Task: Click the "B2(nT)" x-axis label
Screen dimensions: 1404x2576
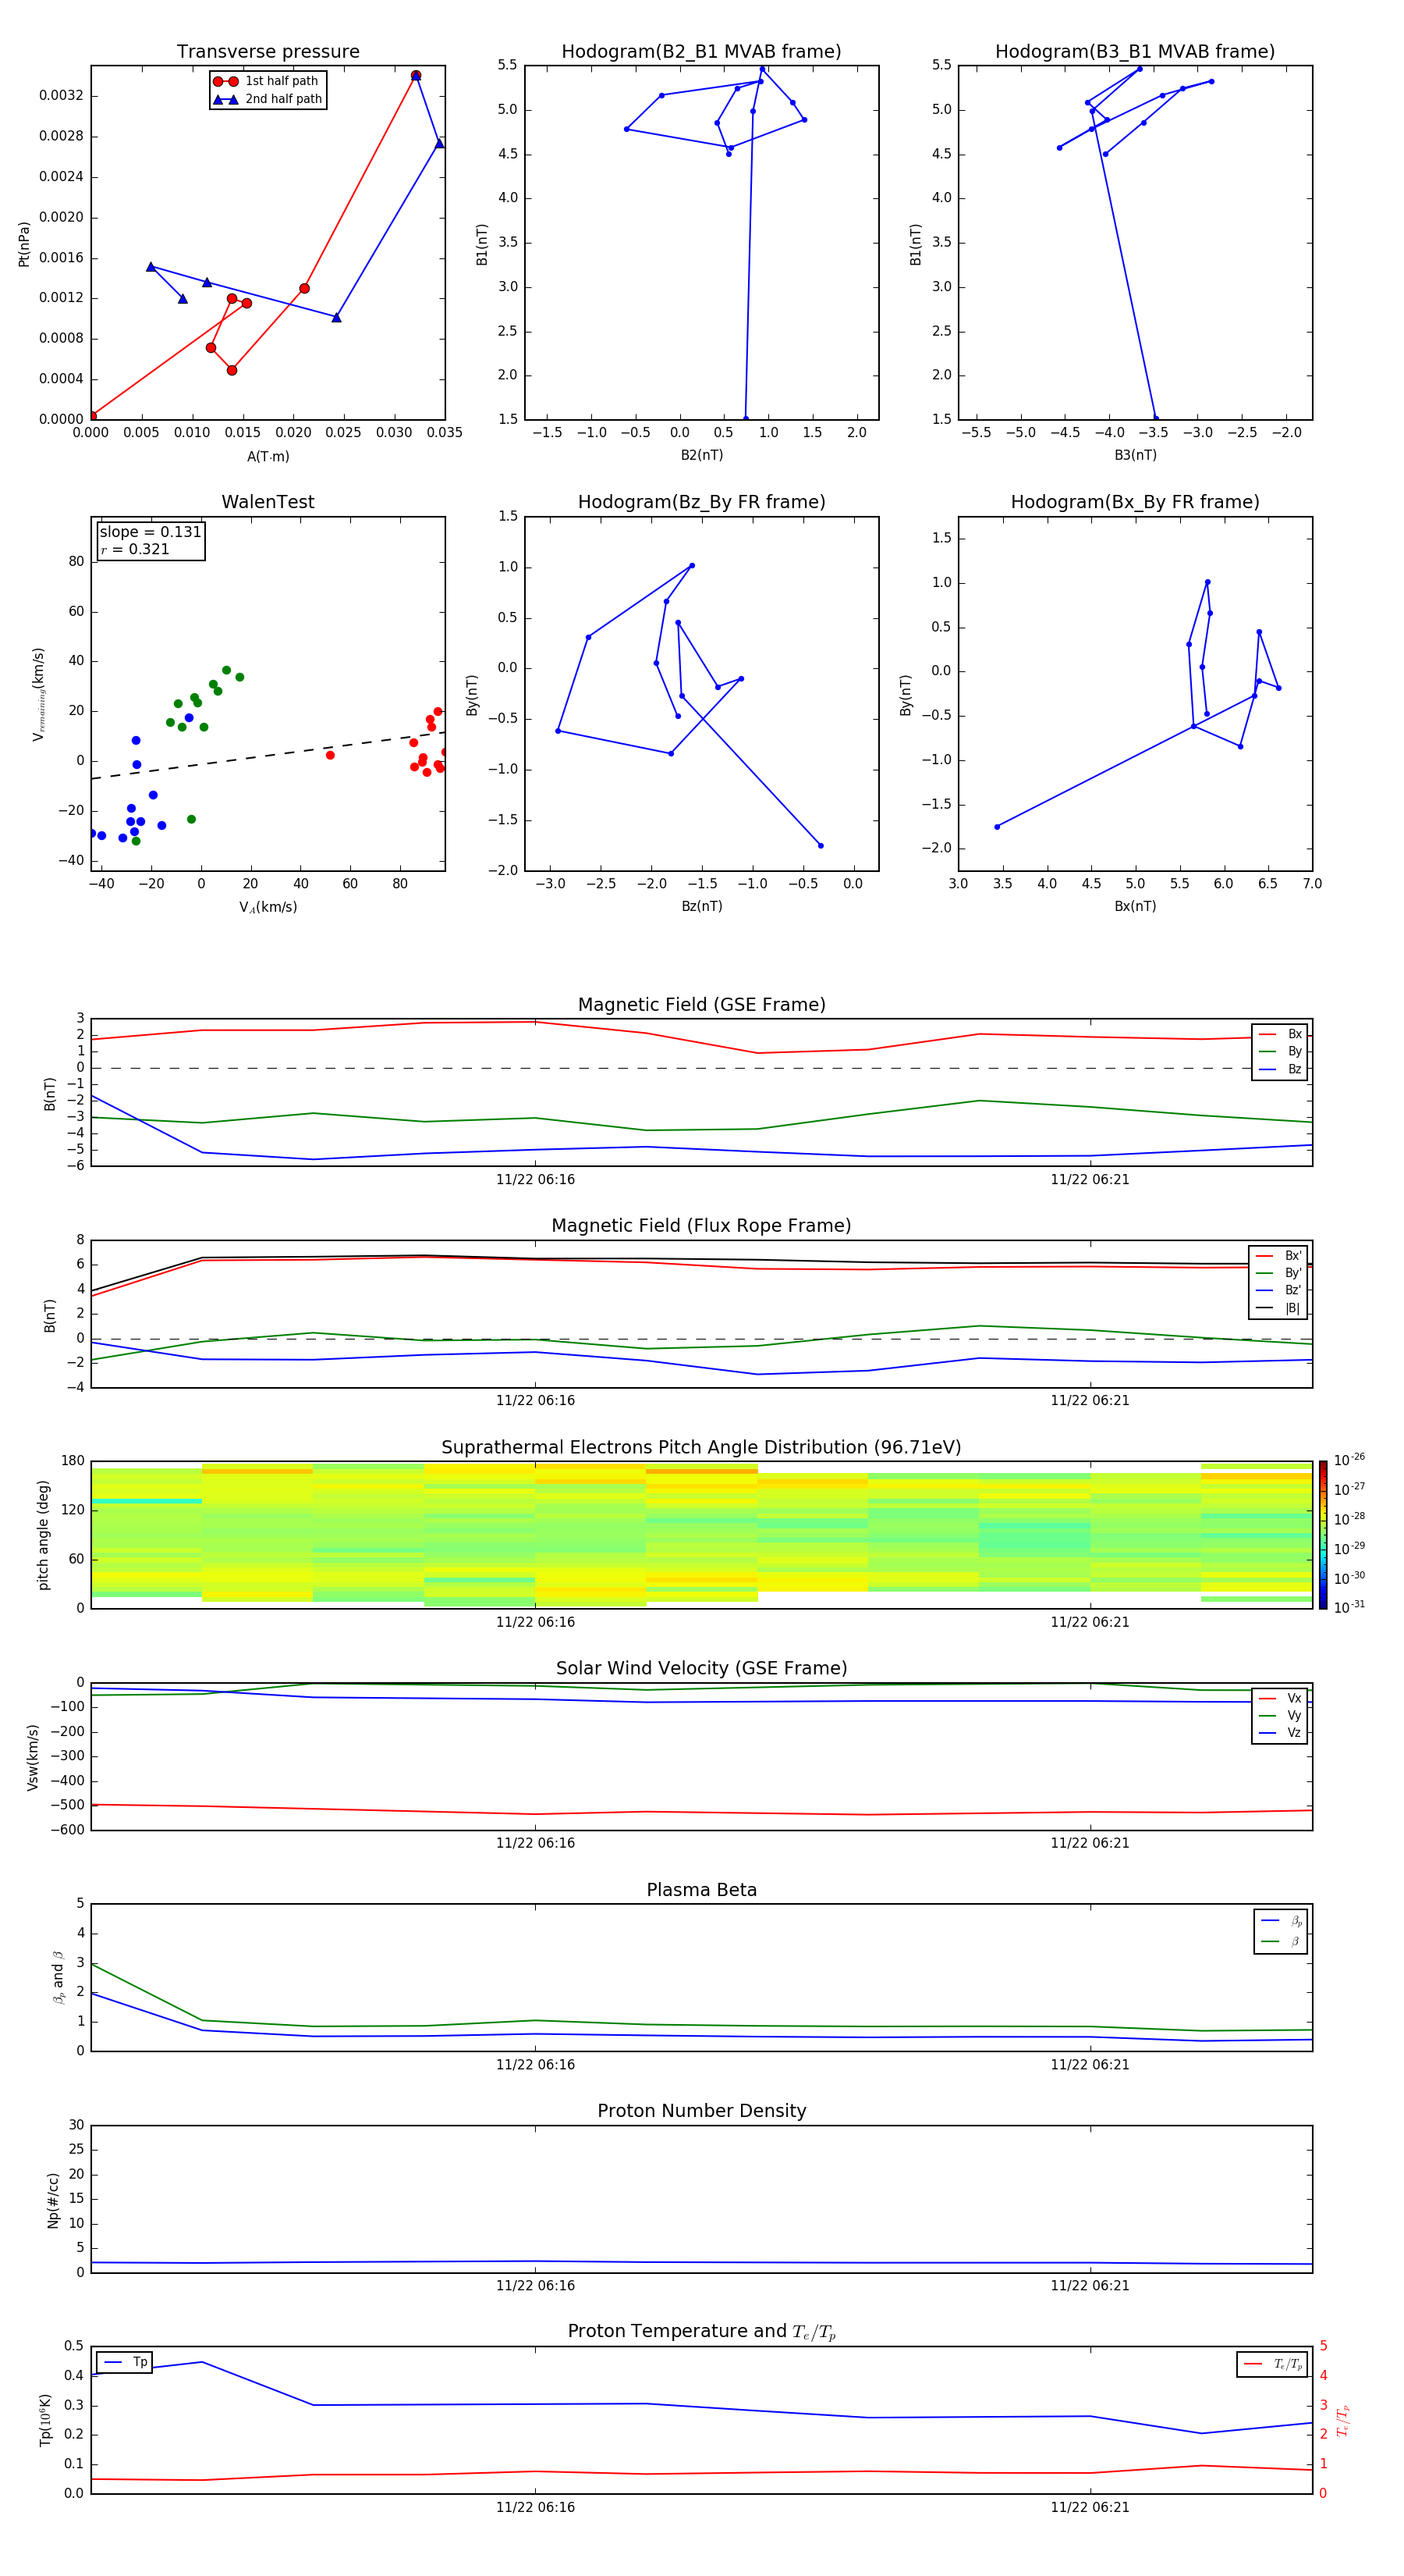Action: click(x=701, y=455)
